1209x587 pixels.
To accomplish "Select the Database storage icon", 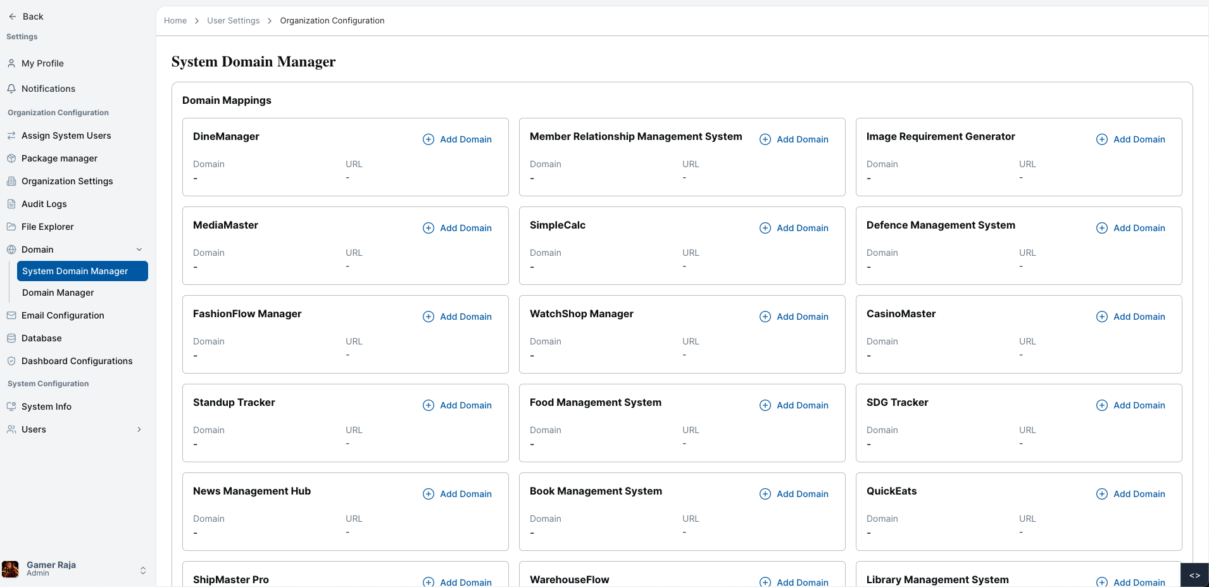I will point(12,338).
